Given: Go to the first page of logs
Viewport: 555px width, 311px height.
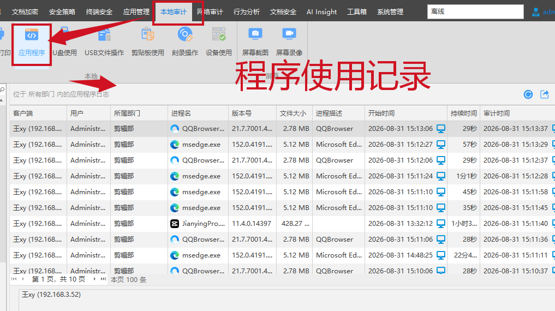Looking at the screenshot, I should point(14,279).
